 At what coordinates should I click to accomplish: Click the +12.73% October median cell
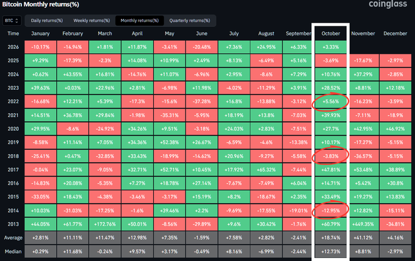[331, 251]
